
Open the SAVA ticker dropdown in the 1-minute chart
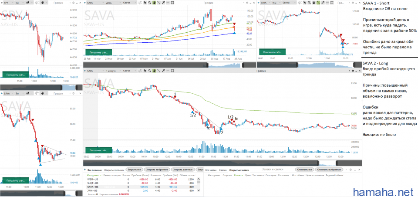95,71
